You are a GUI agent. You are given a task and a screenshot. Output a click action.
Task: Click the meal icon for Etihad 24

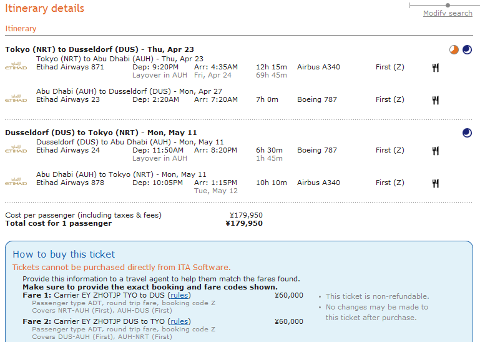[x=436, y=151]
